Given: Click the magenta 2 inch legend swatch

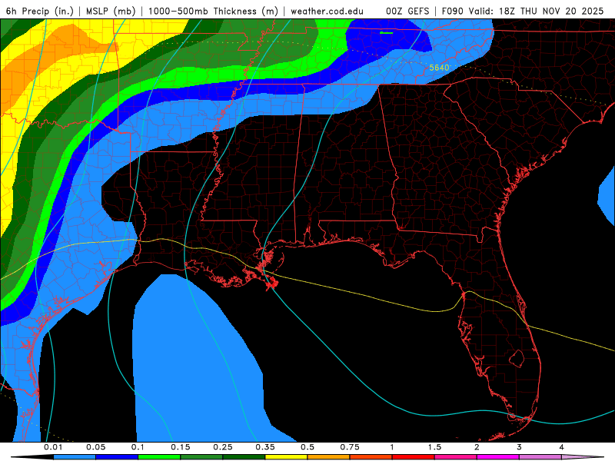Looking at the screenshot, I should (x=498, y=457).
